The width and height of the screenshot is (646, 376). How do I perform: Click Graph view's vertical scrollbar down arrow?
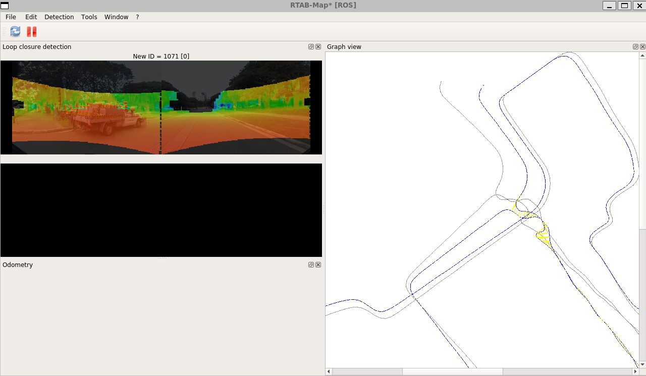click(x=642, y=364)
